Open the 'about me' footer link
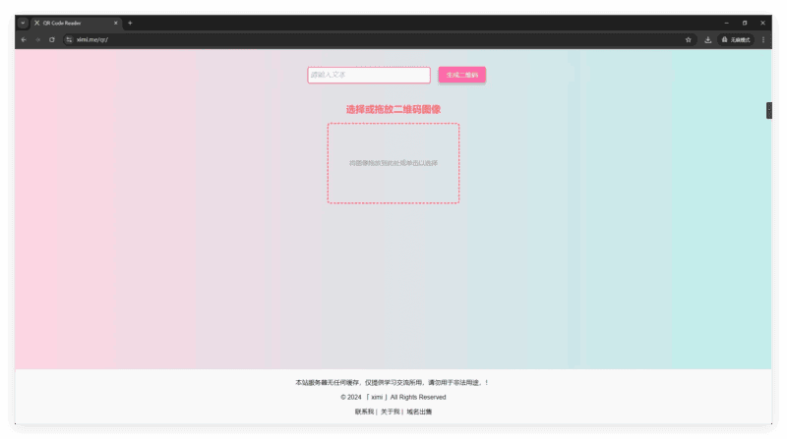Viewport: 787px width, 439px height. click(390, 412)
